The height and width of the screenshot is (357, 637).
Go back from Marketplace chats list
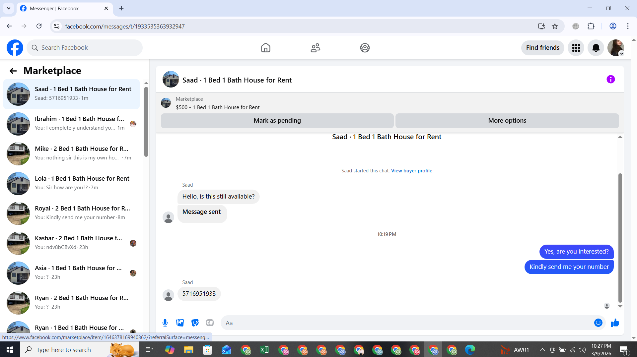(x=13, y=71)
